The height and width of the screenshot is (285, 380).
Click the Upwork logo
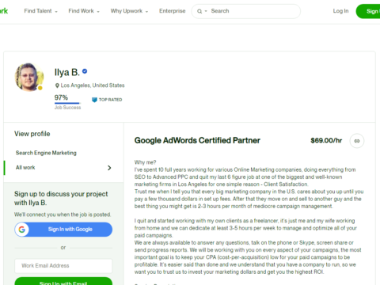point(4,11)
